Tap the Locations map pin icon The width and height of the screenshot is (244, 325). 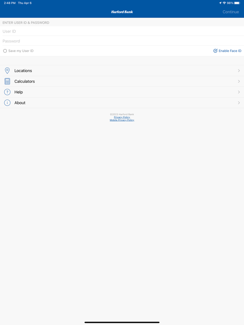point(7,71)
